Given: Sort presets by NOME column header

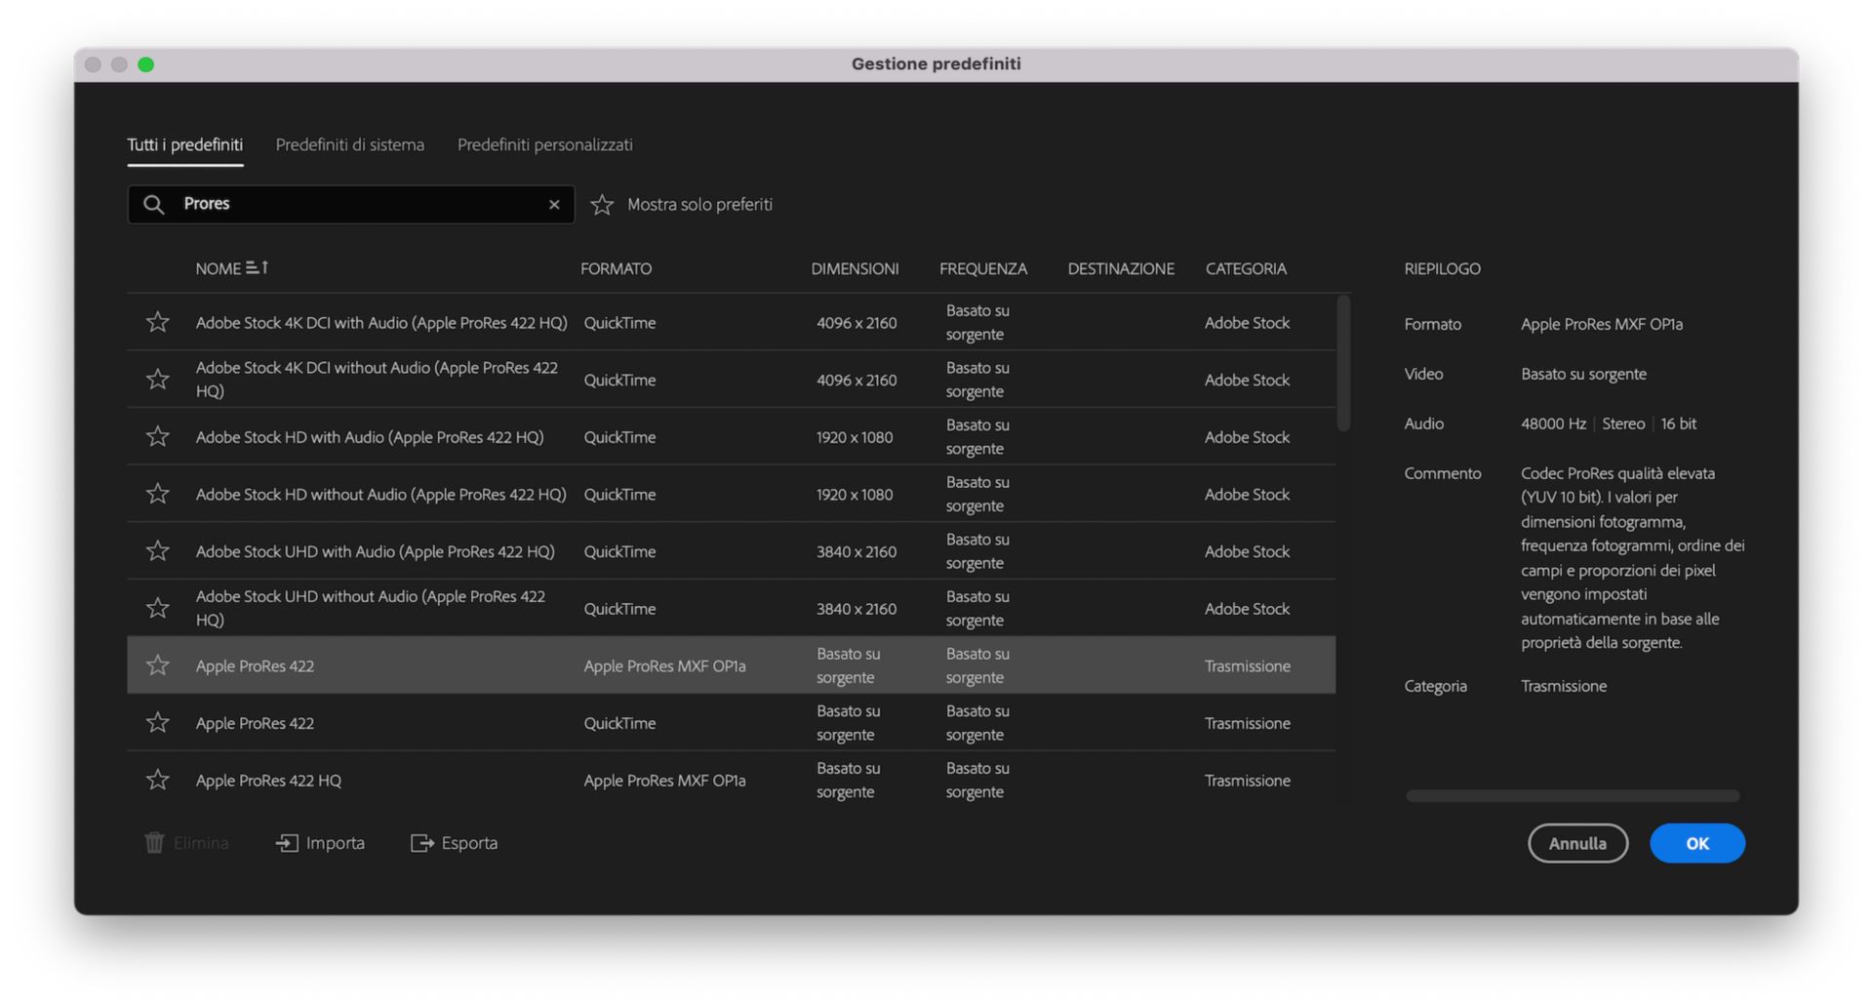Looking at the screenshot, I should pyautogui.click(x=218, y=268).
